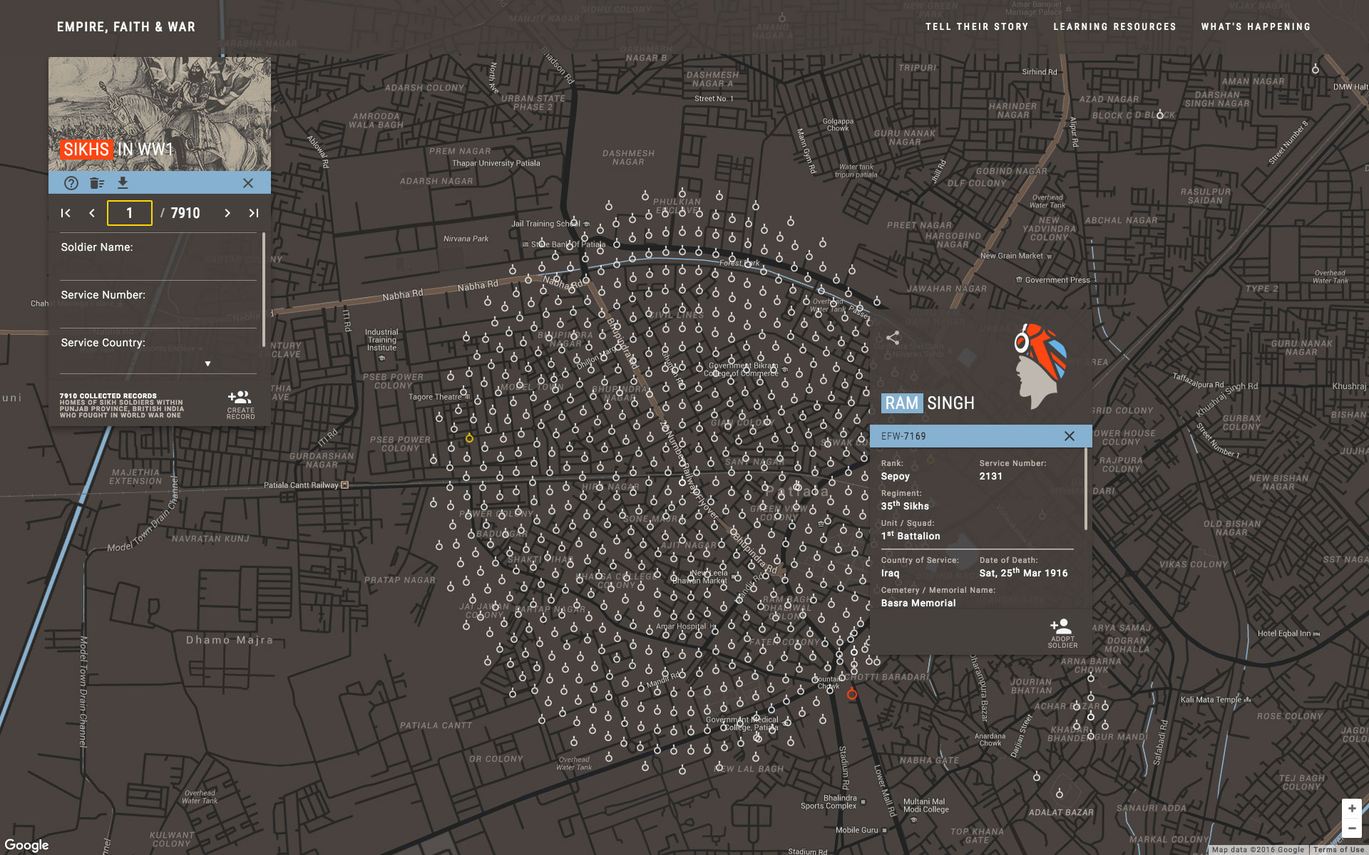Image resolution: width=1369 pixels, height=855 pixels.
Task: Open the Tell Their Story menu
Action: [977, 26]
